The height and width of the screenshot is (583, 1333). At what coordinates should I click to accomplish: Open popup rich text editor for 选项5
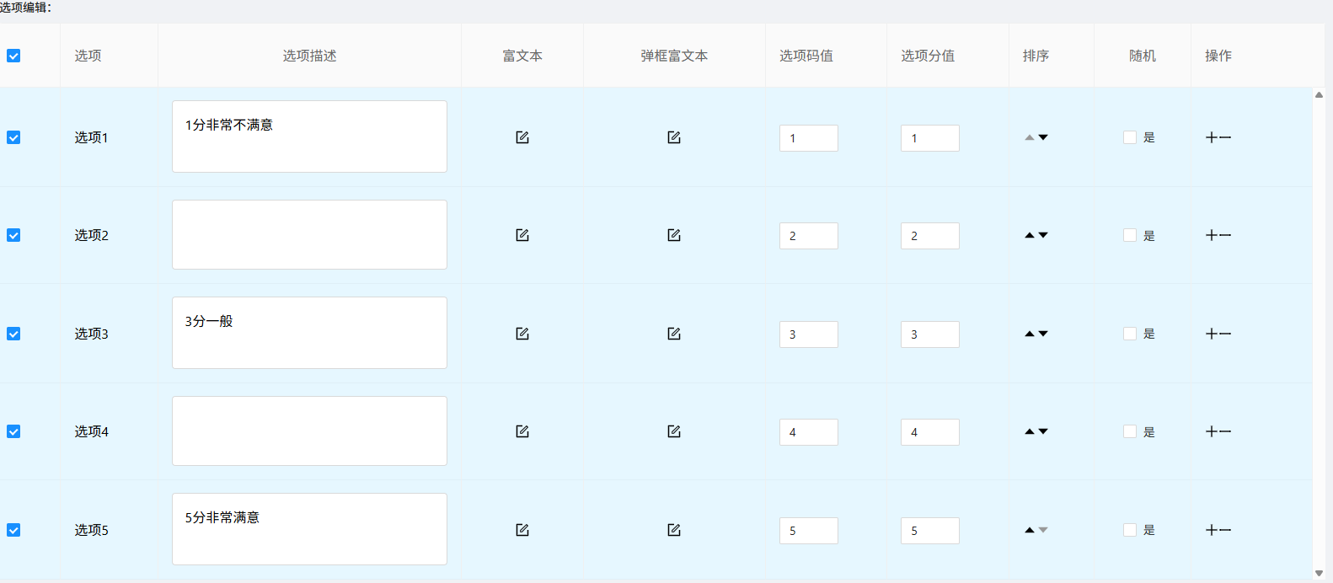pyautogui.click(x=674, y=530)
